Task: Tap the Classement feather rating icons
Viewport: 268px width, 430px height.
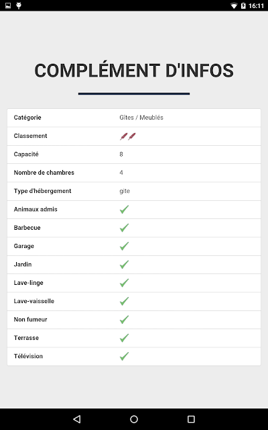Action: point(128,136)
